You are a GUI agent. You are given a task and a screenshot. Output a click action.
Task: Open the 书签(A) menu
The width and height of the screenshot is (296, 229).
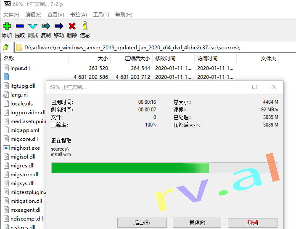(x=78, y=15)
